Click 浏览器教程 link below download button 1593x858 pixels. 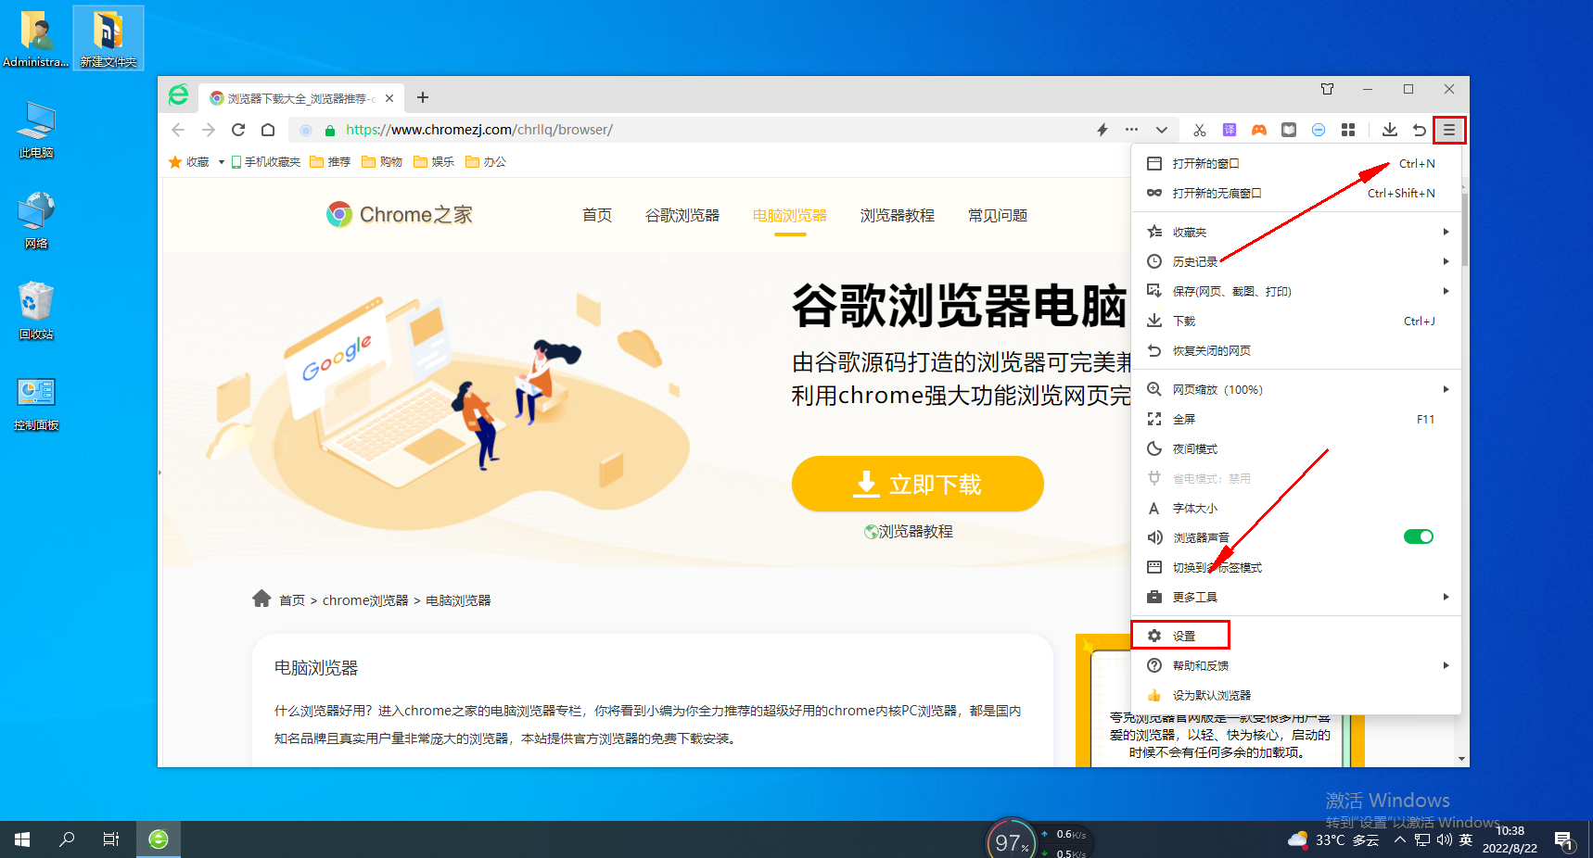909,532
